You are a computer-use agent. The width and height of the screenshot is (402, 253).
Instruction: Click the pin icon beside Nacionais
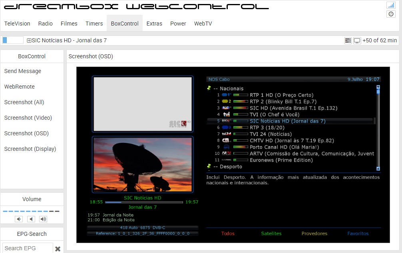click(209, 88)
